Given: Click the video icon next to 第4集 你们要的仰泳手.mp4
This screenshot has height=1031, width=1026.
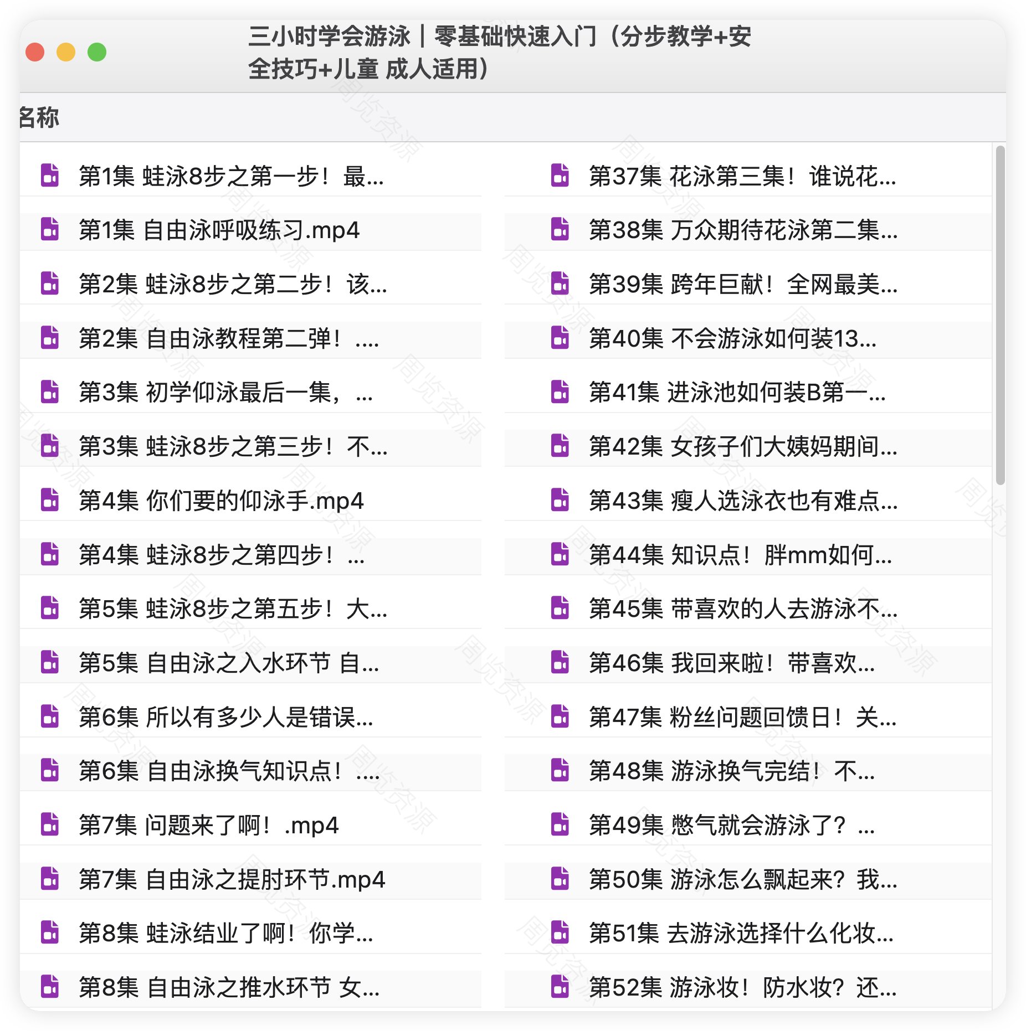Looking at the screenshot, I should click(x=50, y=500).
